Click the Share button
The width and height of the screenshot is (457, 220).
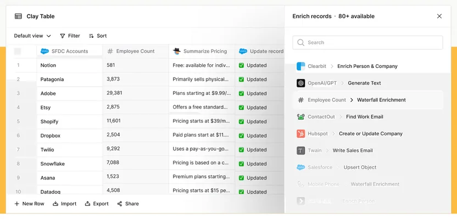(128, 204)
